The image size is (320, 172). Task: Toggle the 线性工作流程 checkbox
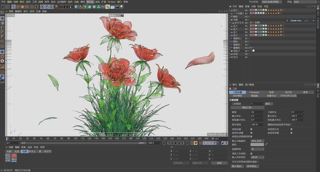[251, 154]
